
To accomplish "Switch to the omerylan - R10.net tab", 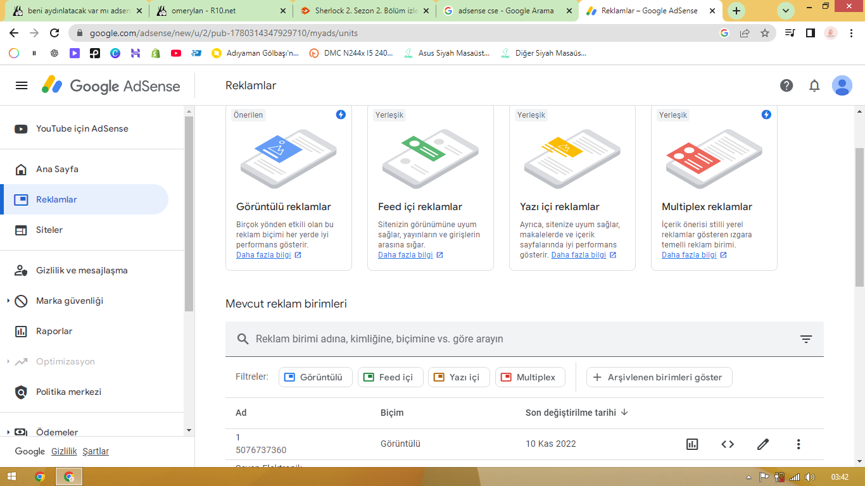I will click(222, 11).
